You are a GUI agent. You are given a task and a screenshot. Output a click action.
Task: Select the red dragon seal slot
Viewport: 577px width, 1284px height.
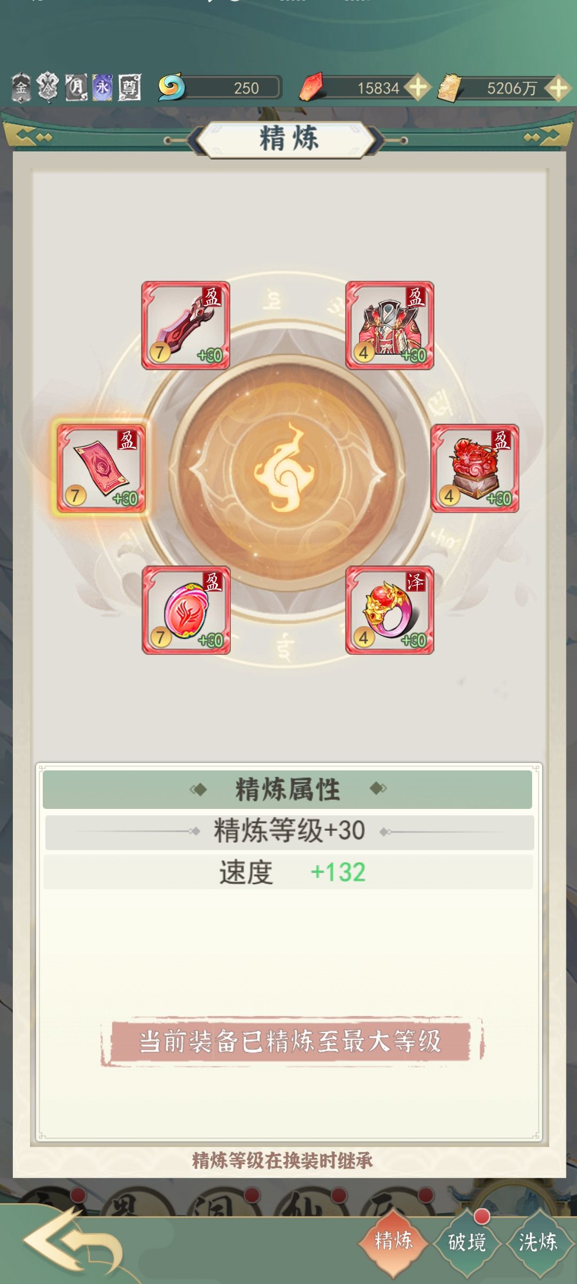[475, 468]
